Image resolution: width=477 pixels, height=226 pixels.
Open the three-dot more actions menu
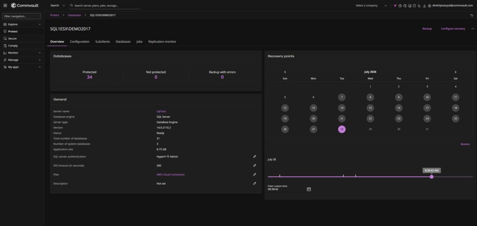tap(473, 28)
